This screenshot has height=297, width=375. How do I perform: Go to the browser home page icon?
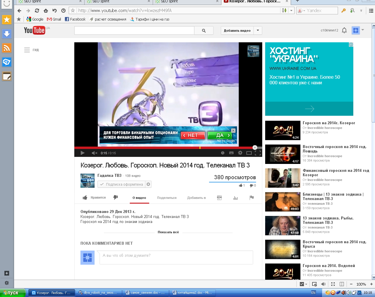(x=46, y=11)
